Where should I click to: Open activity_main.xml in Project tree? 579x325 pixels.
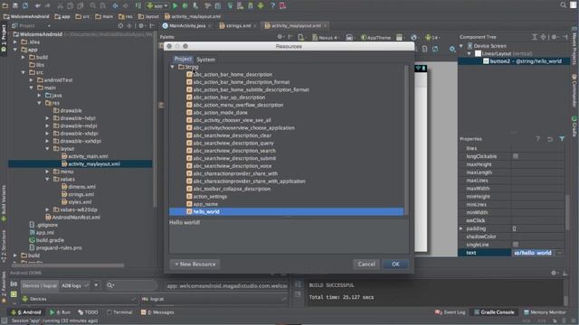[x=84, y=156]
